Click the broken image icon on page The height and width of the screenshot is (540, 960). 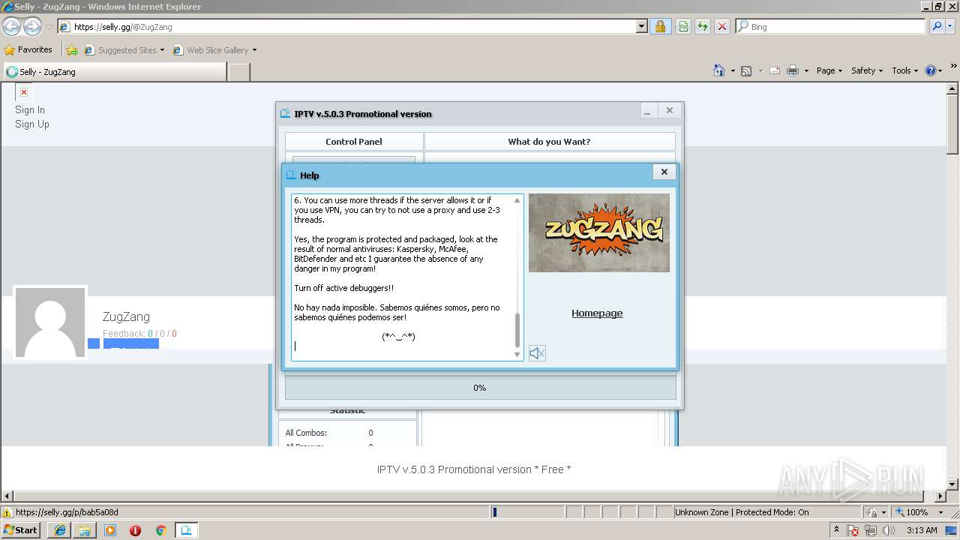pos(24,92)
